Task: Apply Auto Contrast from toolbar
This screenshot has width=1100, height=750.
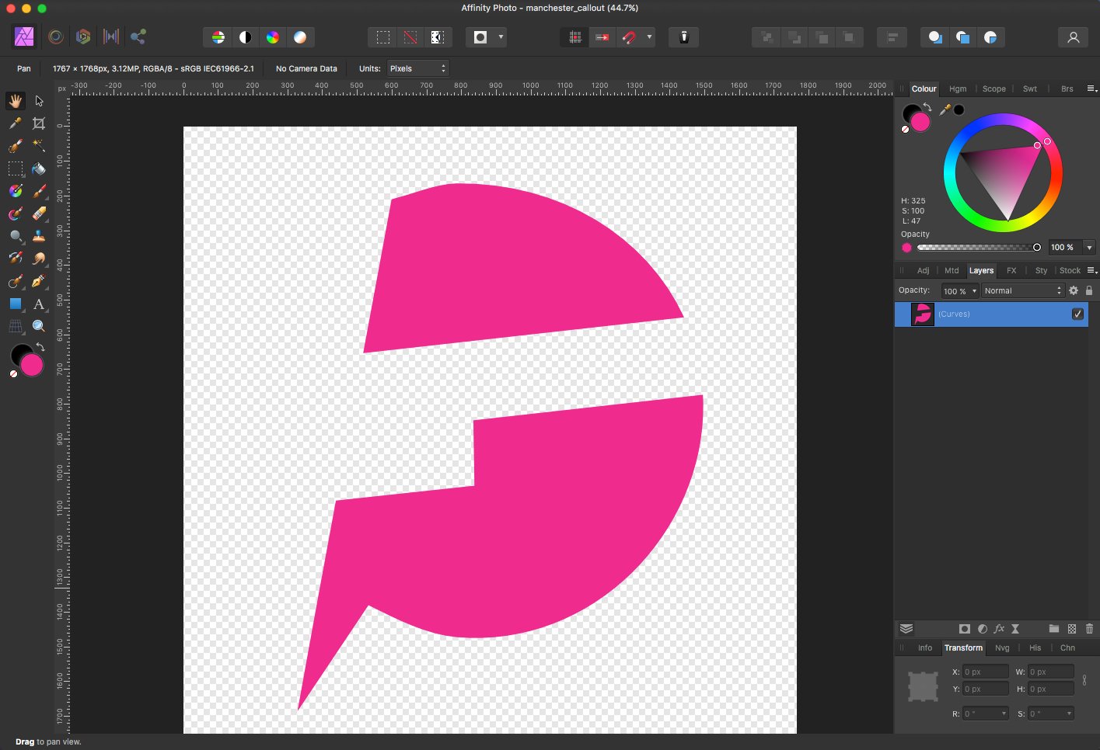Action: pos(246,37)
